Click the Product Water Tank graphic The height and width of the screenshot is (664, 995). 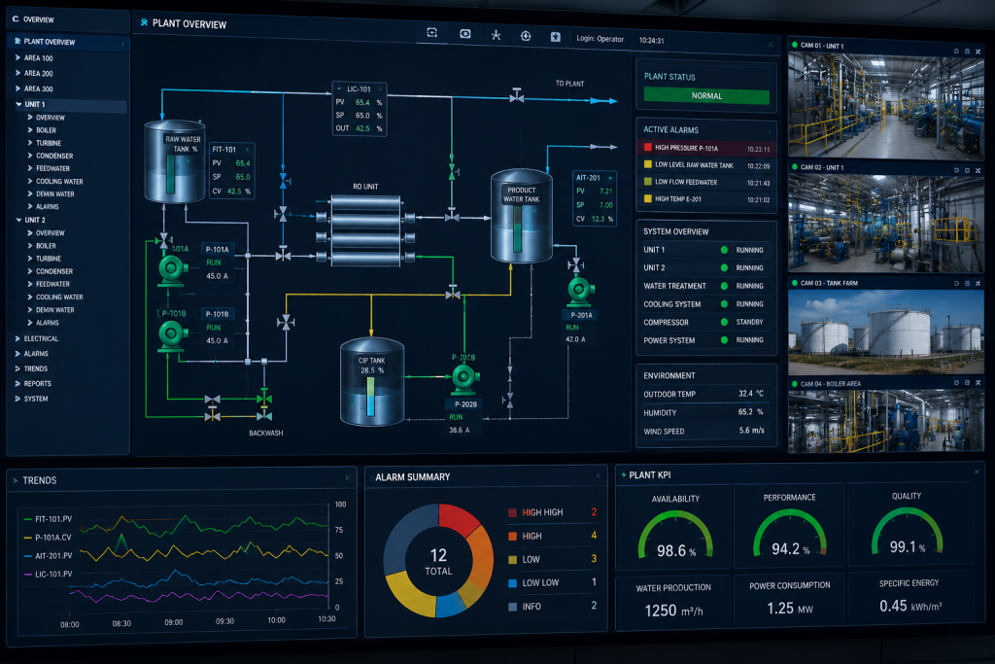522,216
